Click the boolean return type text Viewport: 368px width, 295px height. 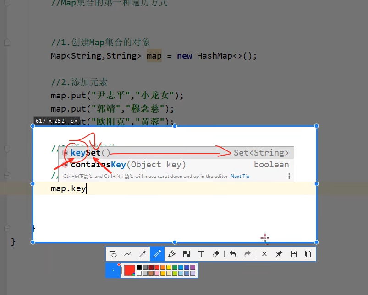point(271,165)
